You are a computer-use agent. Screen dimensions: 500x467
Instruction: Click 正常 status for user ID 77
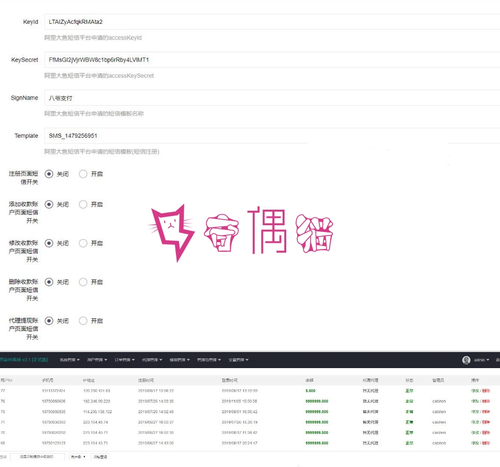coord(409,391)
